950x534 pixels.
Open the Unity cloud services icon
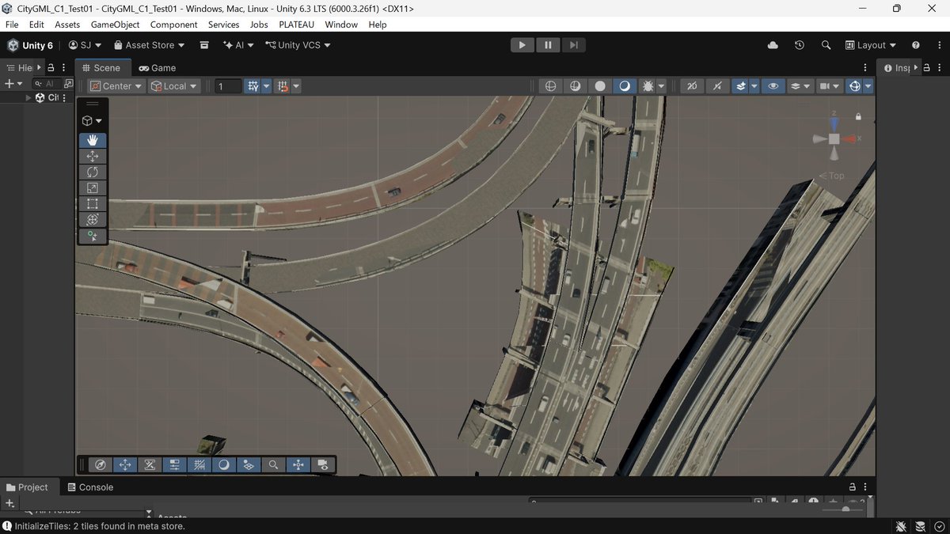pos(773,45)
